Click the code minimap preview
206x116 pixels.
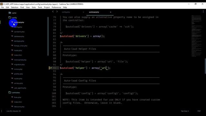(196, 36)
